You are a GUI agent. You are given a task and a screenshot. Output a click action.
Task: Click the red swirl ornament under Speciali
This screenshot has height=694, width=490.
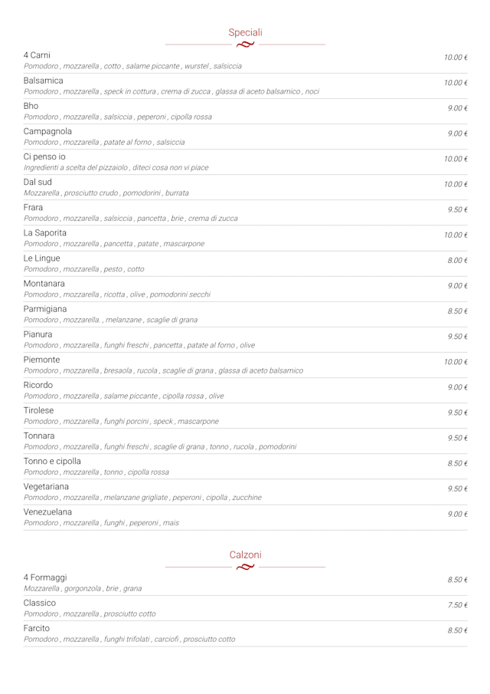tap(245, 44)
